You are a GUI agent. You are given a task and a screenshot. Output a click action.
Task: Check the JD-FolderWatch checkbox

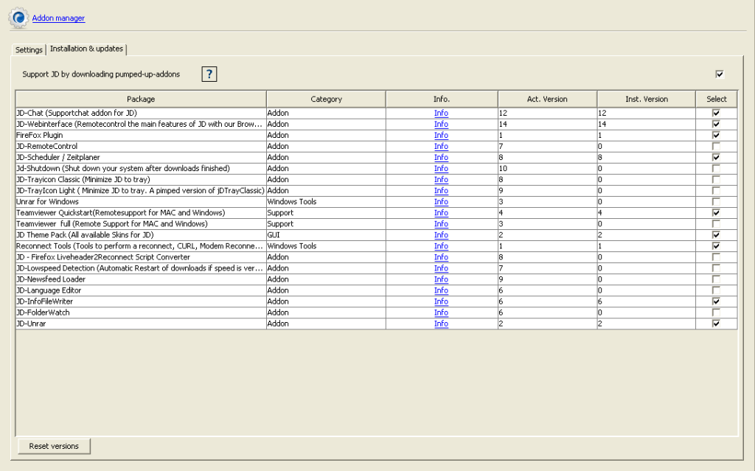[716, 313]
